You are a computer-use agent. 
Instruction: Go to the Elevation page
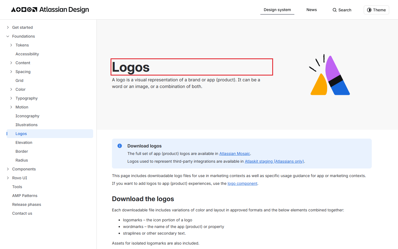point(24,142)
